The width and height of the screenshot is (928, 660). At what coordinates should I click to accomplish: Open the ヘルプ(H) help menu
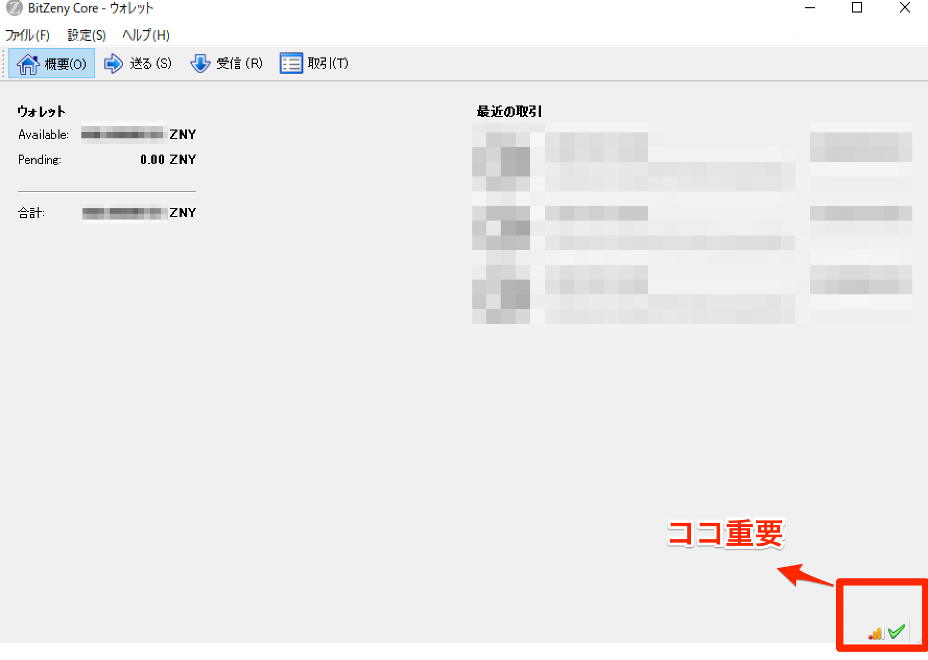(x=146, y=35)
